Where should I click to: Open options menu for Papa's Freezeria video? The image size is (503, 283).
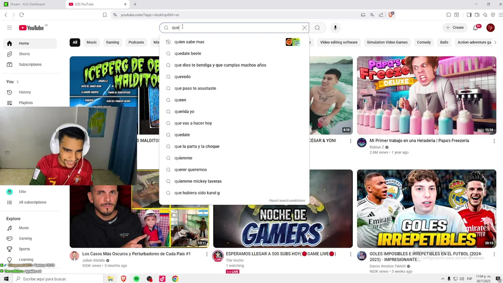point(494,141)
